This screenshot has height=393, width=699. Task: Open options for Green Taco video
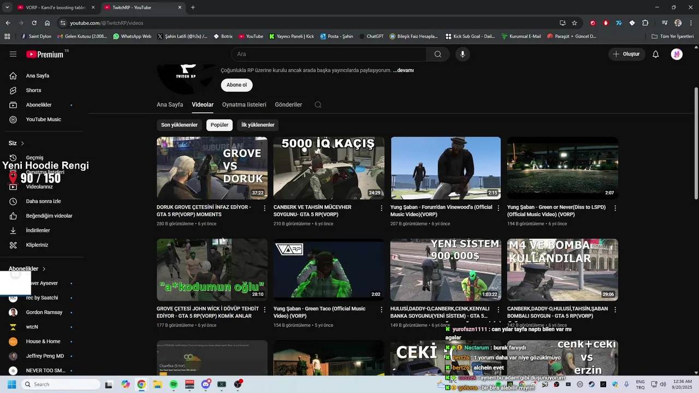click(382, 309)
